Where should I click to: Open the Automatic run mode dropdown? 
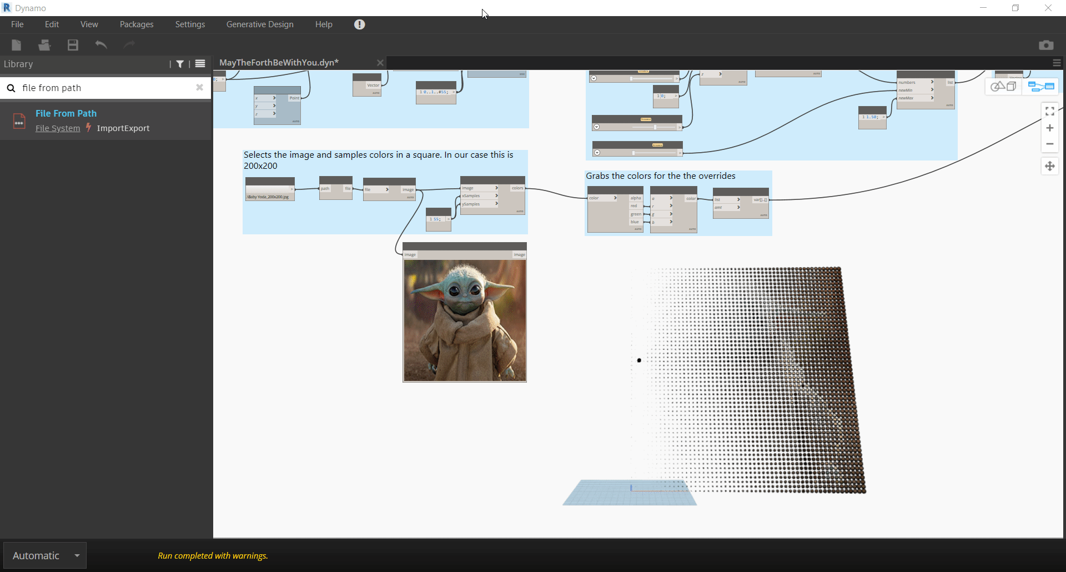tap(45, 555)
